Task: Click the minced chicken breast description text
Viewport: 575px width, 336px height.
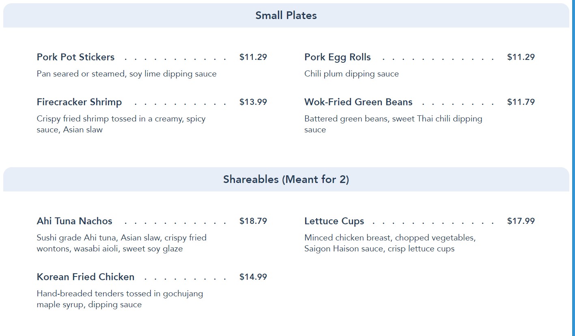Action: pos(390,243)
